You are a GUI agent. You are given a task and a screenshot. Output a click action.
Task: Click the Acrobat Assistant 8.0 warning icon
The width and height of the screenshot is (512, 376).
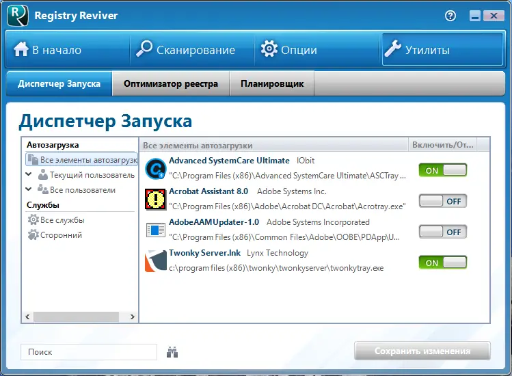(155, 199)
